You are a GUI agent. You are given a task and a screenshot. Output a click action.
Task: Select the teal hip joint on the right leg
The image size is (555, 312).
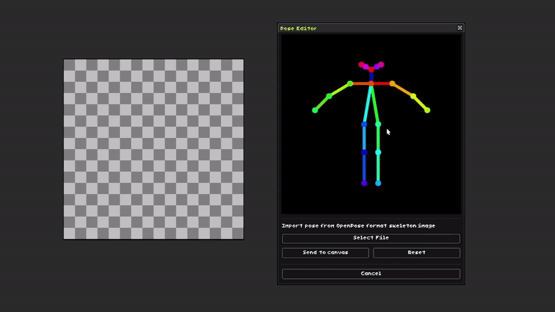pos(378,125)
